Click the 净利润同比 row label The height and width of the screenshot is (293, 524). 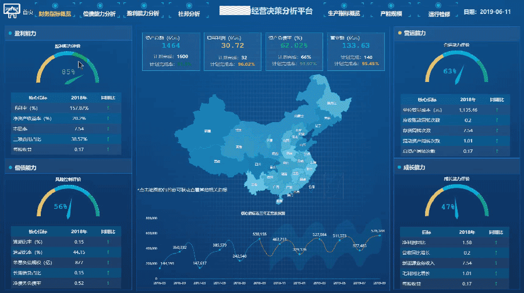tap(414, 242)
